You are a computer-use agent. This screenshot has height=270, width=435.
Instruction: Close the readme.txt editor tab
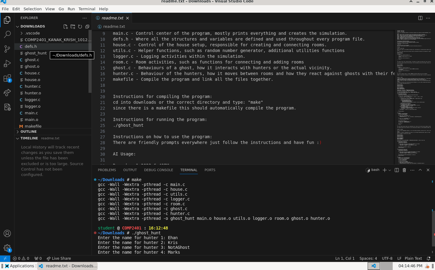(x=127, y=18)
